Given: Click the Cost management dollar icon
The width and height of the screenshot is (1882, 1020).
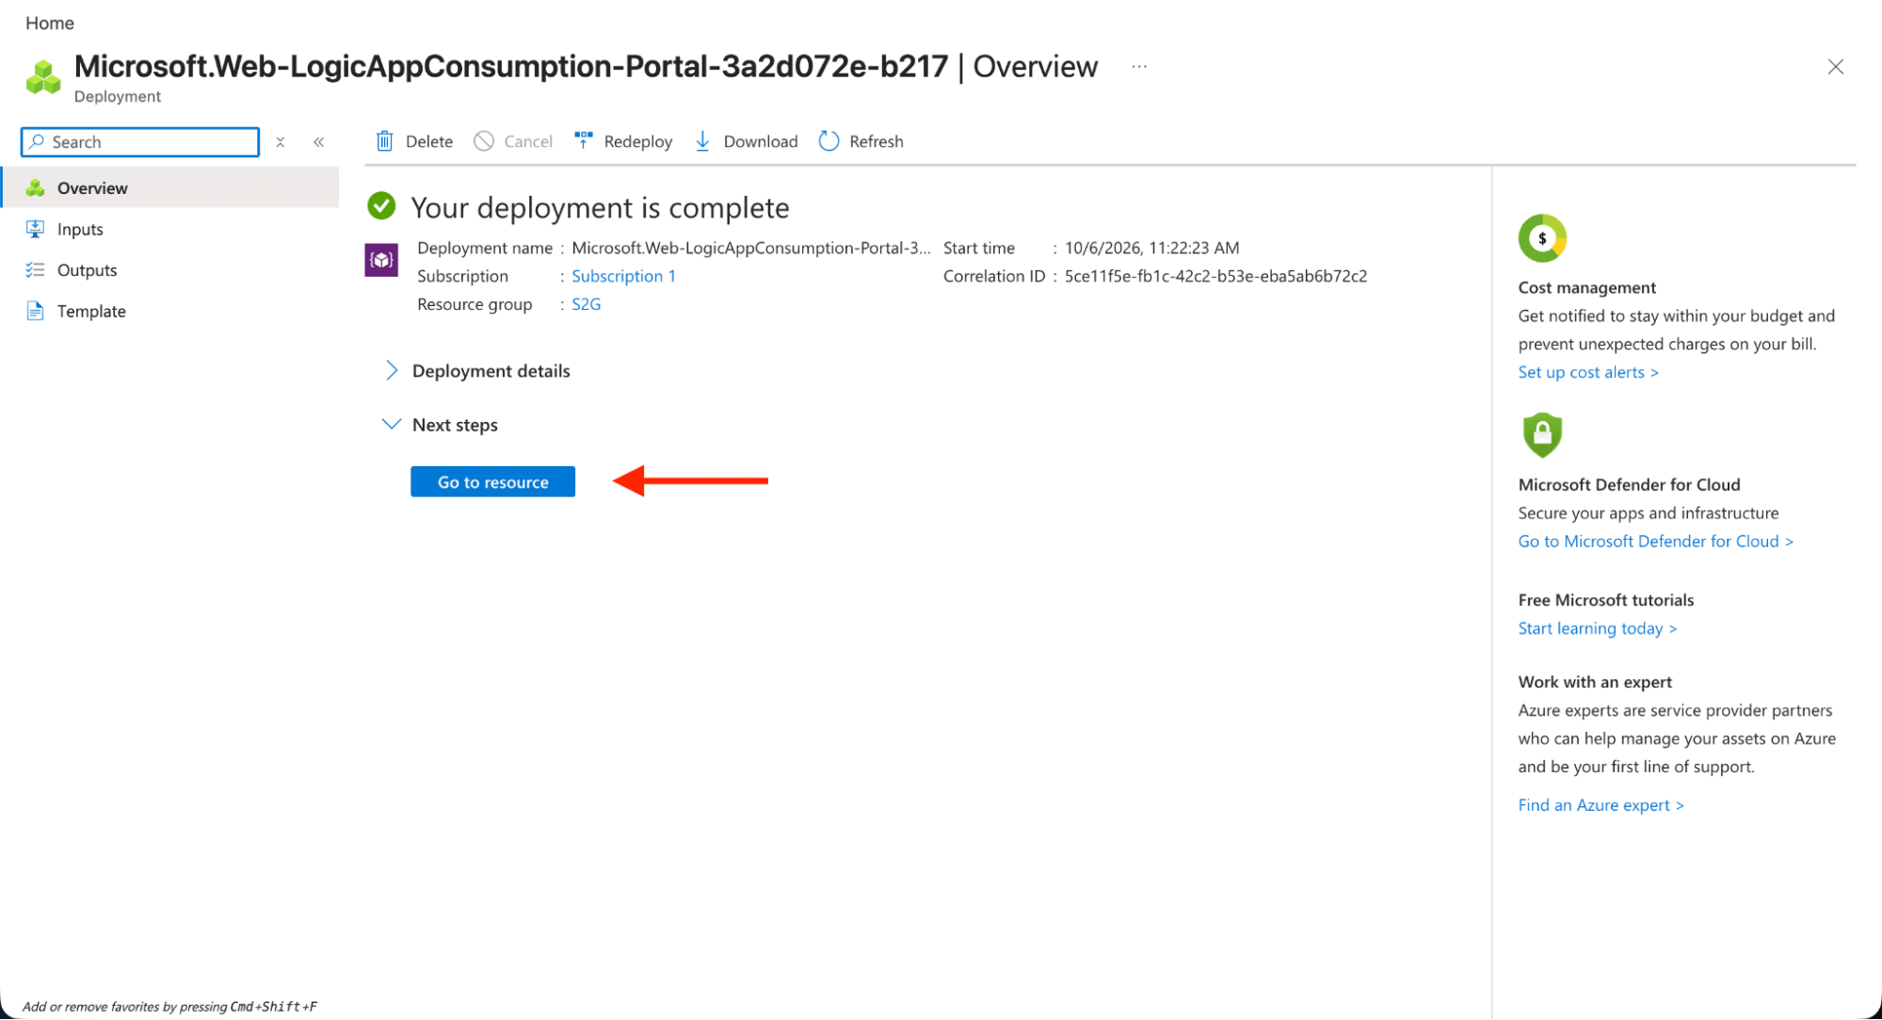Looking at the screenshot, I should (1542, 238).
